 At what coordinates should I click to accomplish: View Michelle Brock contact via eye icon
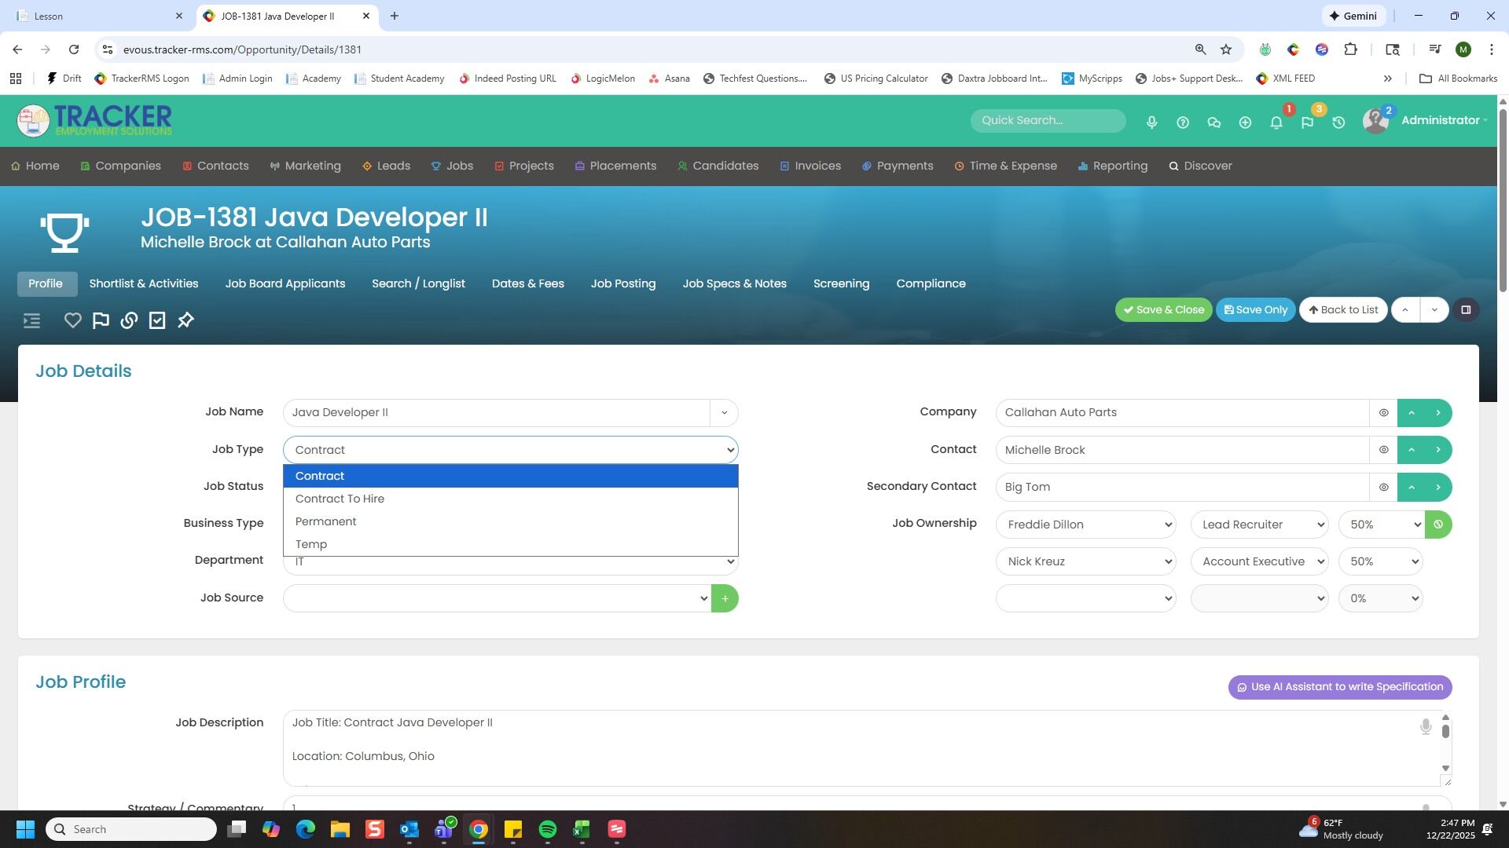[x=1383, y=450]
